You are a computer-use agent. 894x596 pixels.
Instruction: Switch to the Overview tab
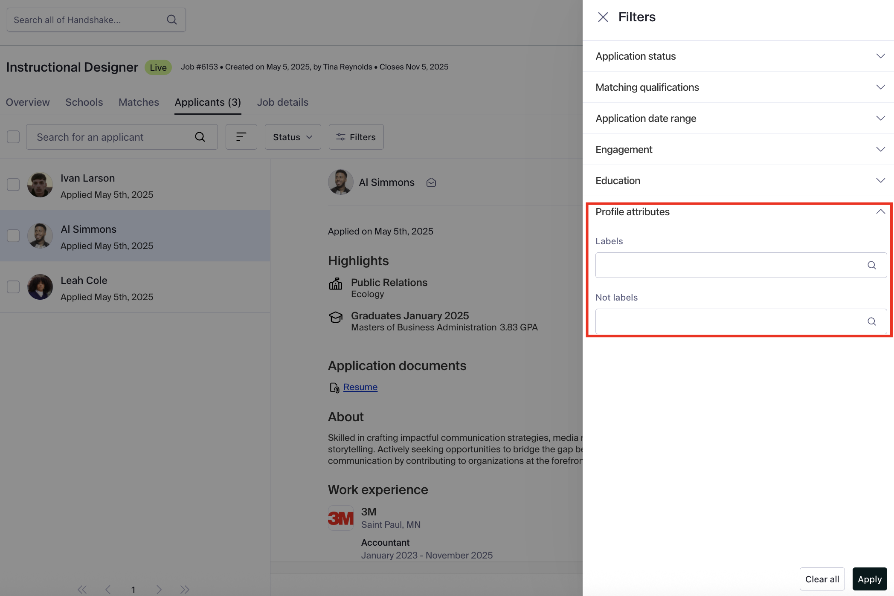(x=28, y=102)
